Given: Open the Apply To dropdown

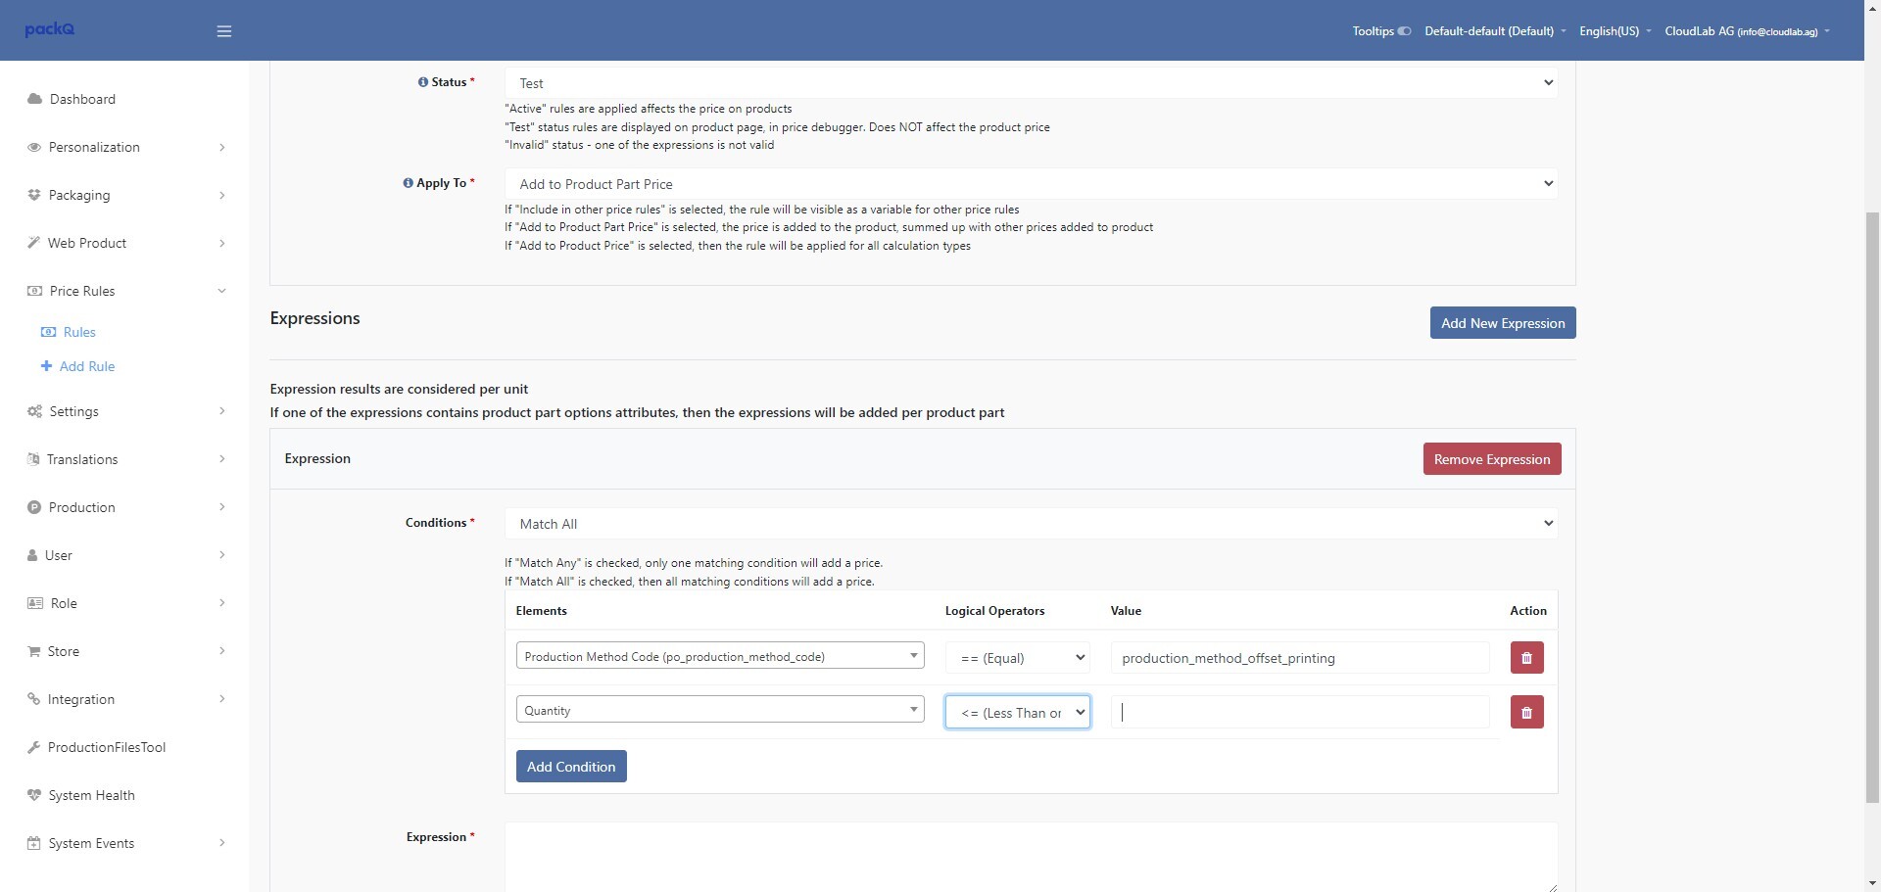Looking at the screenshot, I should [x=1031, y=184].
